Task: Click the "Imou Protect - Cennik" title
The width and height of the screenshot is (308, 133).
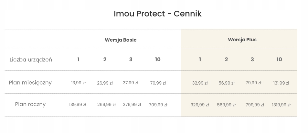Action: (x=158, y=14)
